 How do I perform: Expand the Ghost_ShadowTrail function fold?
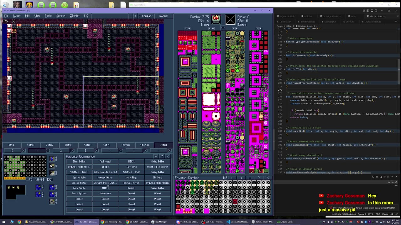284,159
